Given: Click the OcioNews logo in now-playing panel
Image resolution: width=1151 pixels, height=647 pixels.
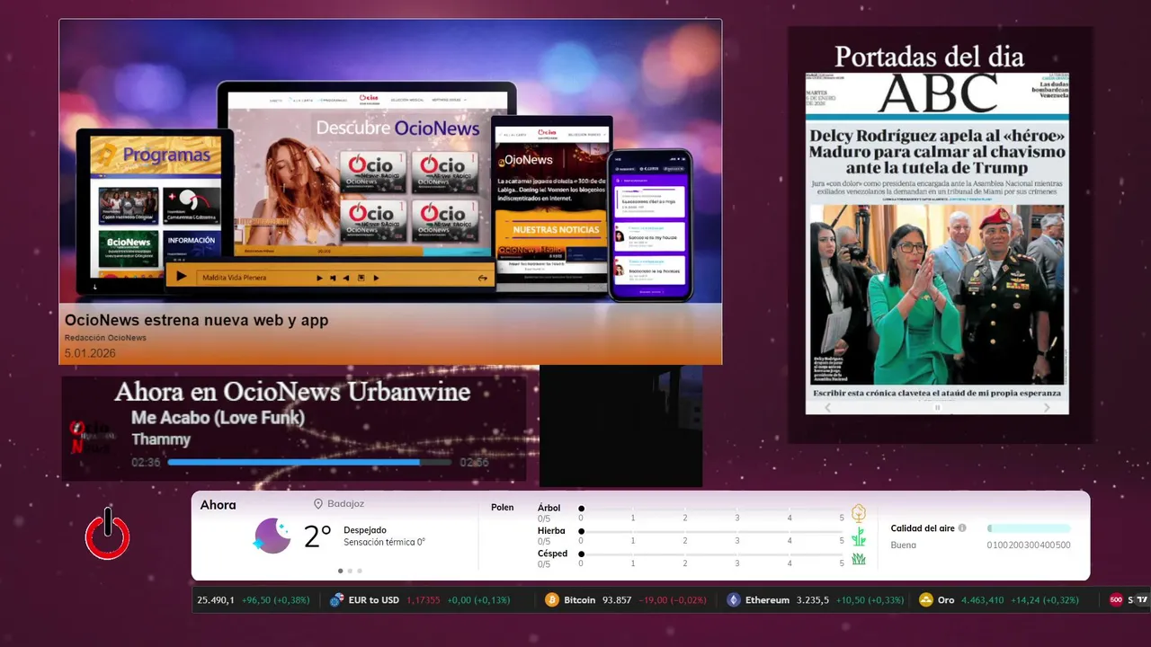Looking at the screenshot, I should (92, 437).
